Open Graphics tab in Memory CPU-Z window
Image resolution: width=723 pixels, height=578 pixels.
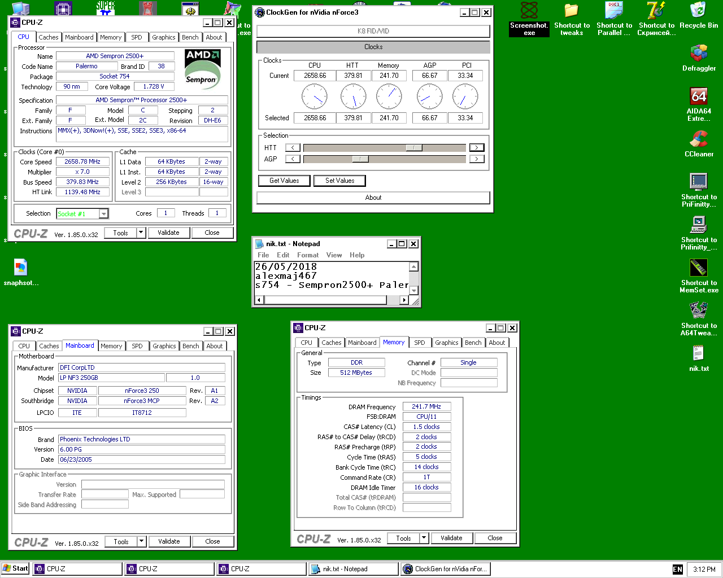(447, 343)
